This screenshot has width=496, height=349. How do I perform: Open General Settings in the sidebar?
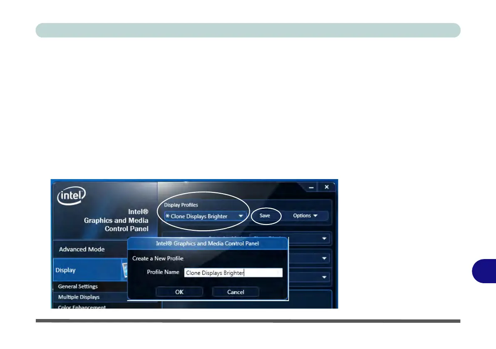point(78,286)
